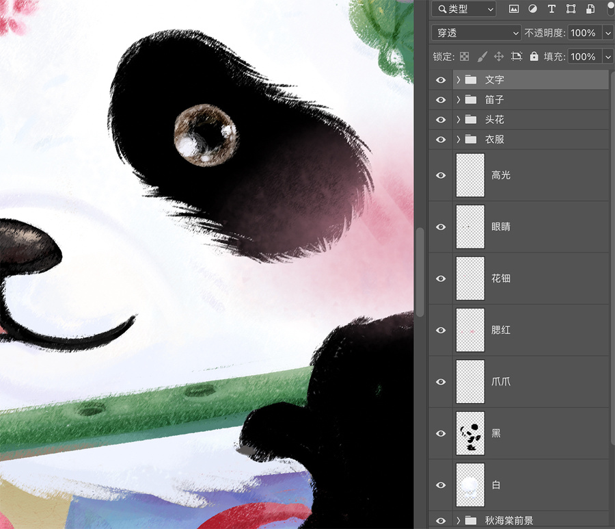Expand the 文字 group
Screen dimensions: 615x529
458,79
